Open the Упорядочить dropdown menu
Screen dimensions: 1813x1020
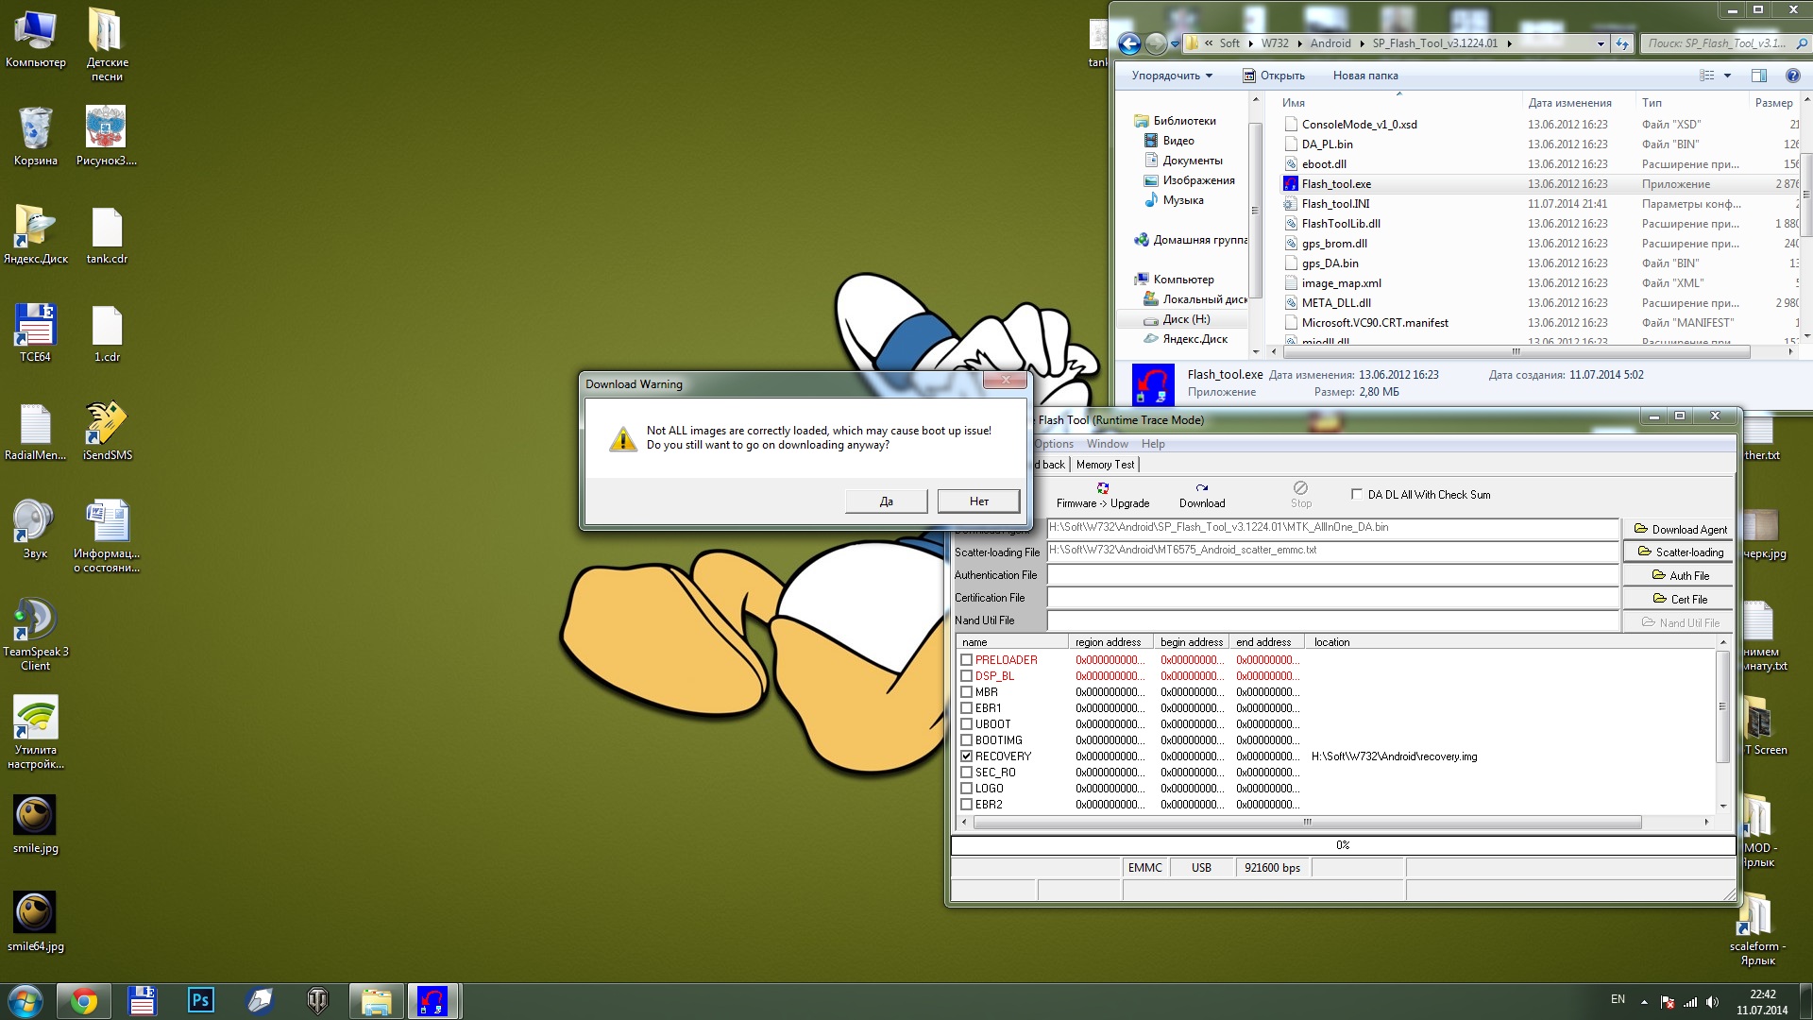pyautogui.click(x=1171, y=76)
